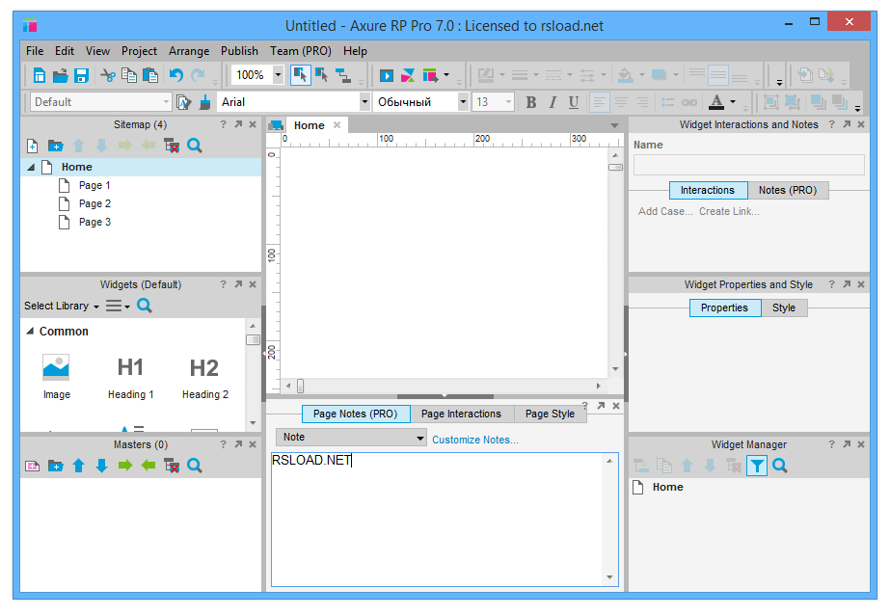Search widgets in the Widgets library
Image resolution: width=890 pixels, height=615 pixels.
(145, 306)
